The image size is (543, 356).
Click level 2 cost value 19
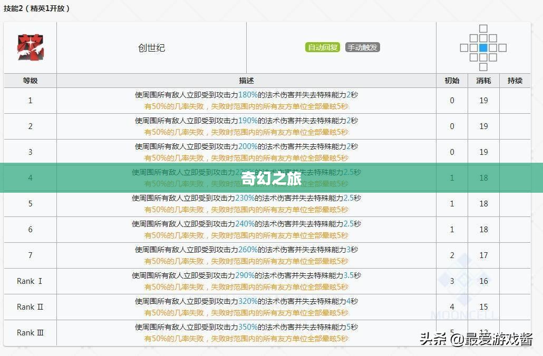483,126
